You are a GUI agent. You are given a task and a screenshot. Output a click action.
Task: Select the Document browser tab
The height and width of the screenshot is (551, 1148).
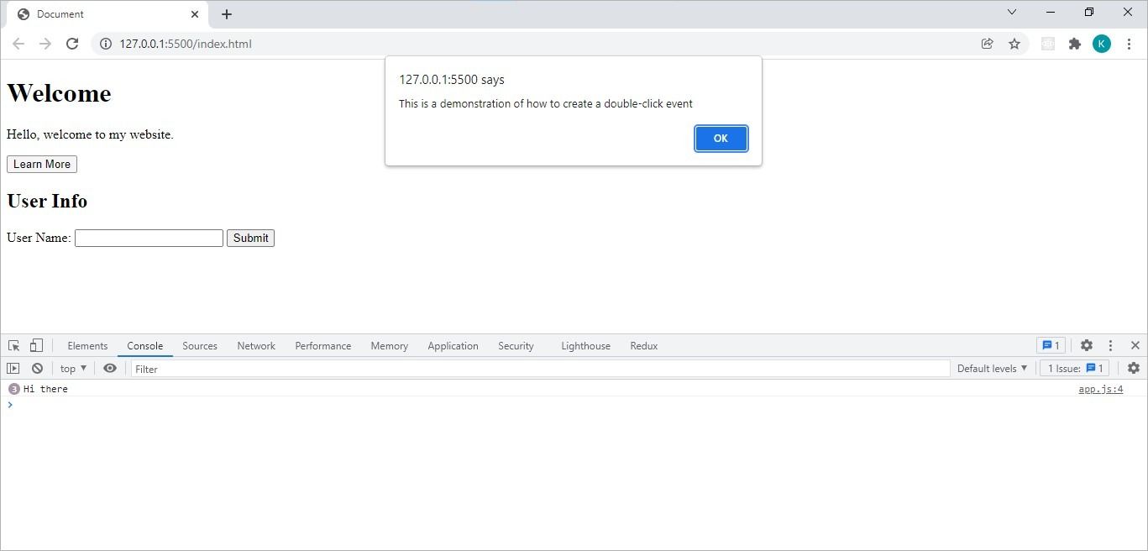point(107,14)
